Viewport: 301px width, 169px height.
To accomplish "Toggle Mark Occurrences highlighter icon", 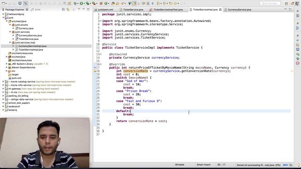I will pos(135,3).
